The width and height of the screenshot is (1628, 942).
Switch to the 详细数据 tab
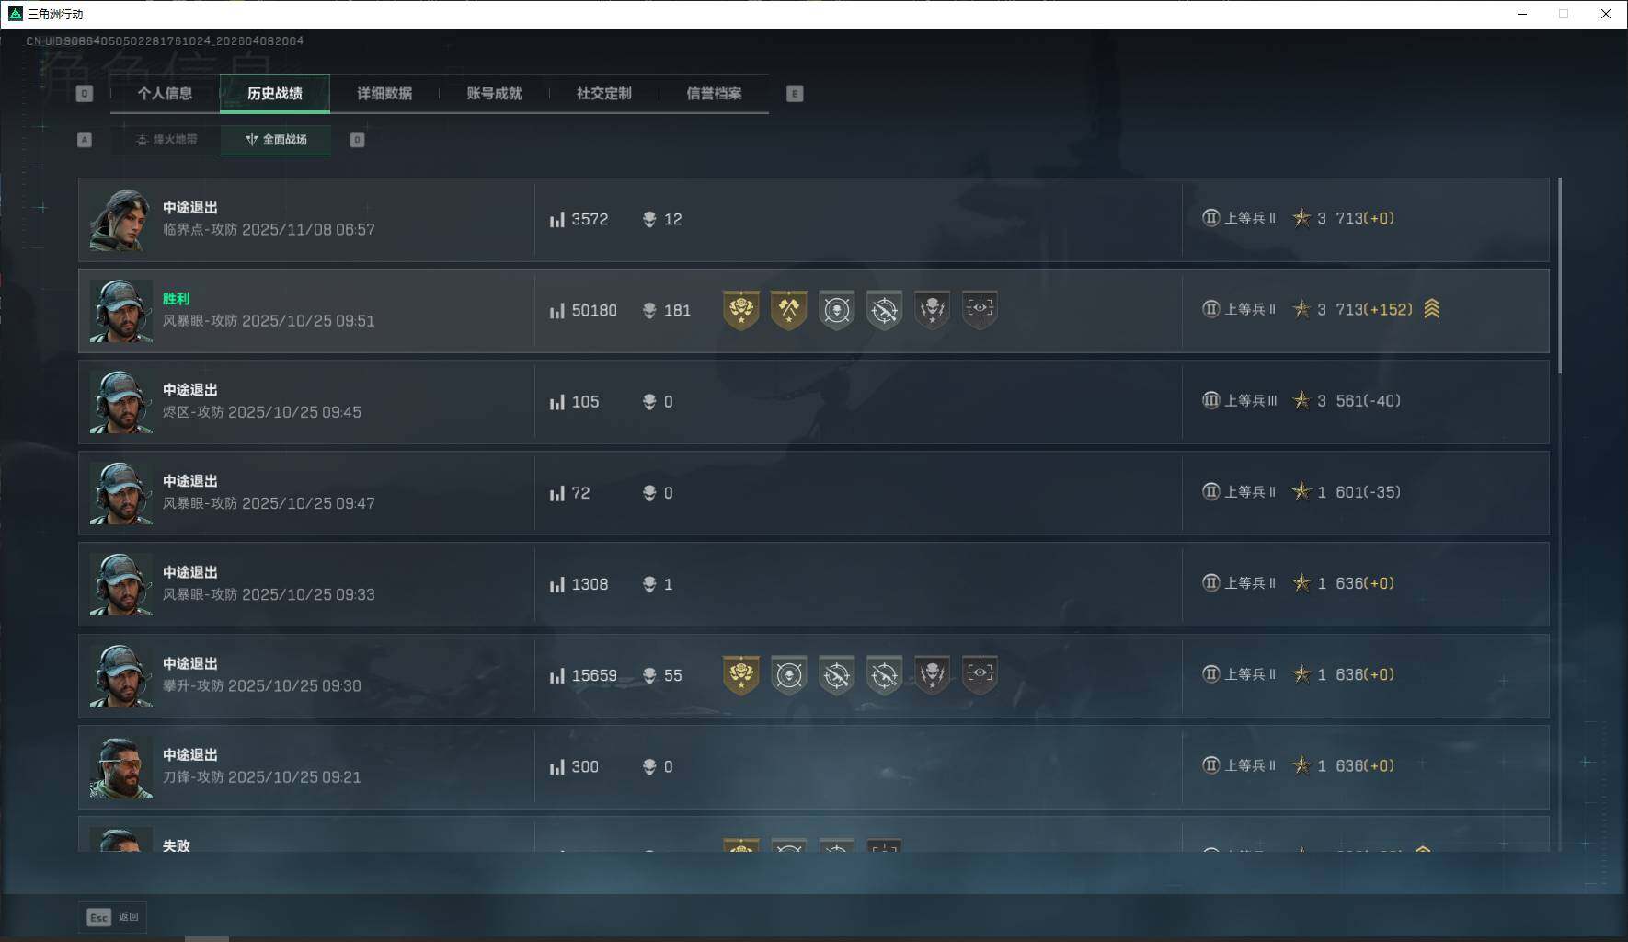(x=384, y=94)
